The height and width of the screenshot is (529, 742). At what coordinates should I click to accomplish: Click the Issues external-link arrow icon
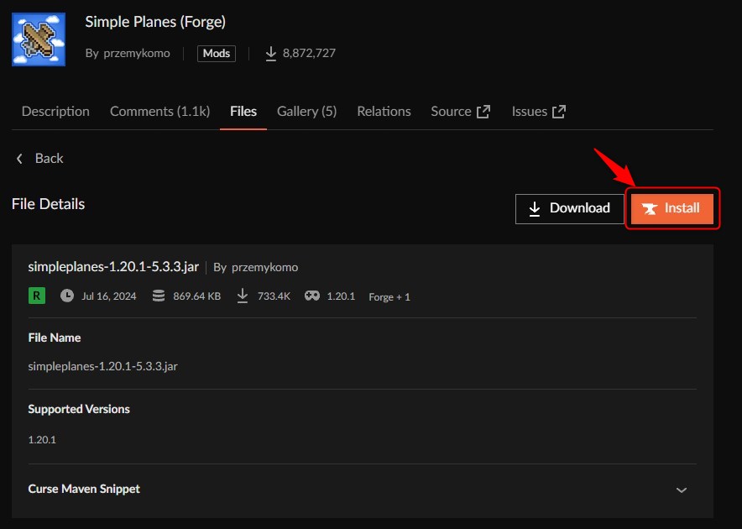point(559,112)
